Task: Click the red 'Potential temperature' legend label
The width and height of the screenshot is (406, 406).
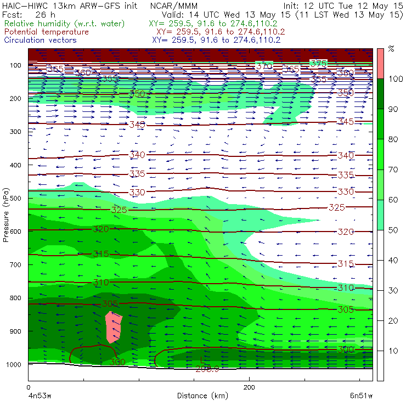Action: pyautogui.click(x=46, y=32)
